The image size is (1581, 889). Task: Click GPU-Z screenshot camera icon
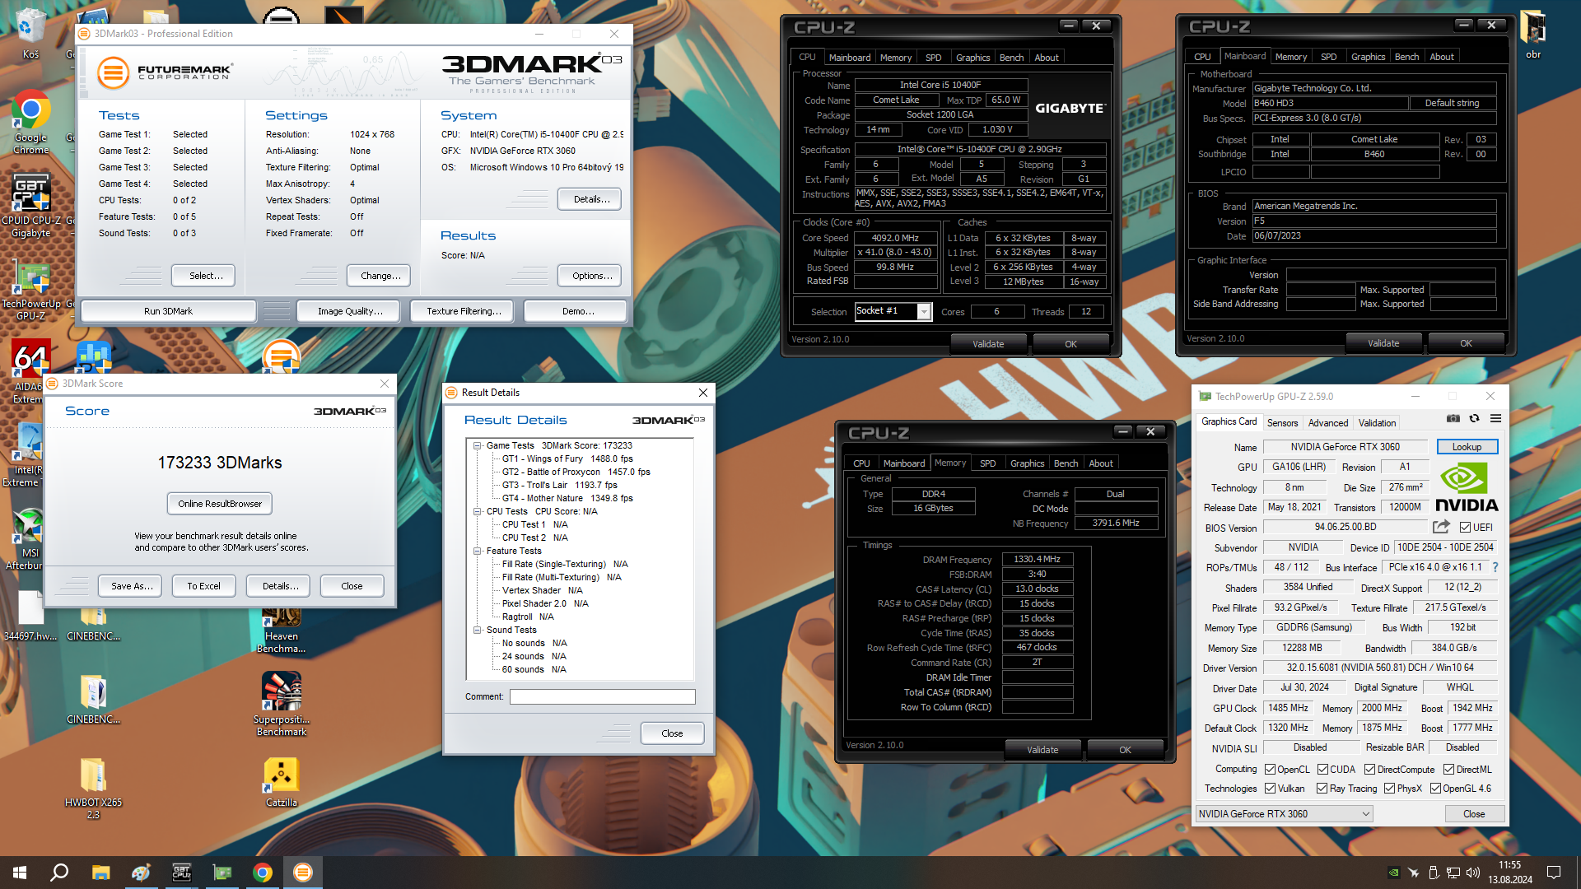(x=1453, y=419)
